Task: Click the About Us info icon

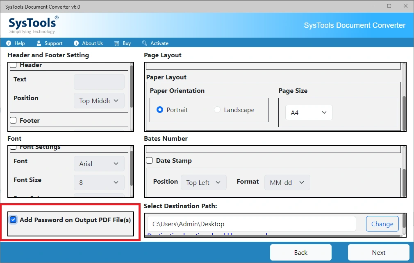Action: tap(76, 43)
